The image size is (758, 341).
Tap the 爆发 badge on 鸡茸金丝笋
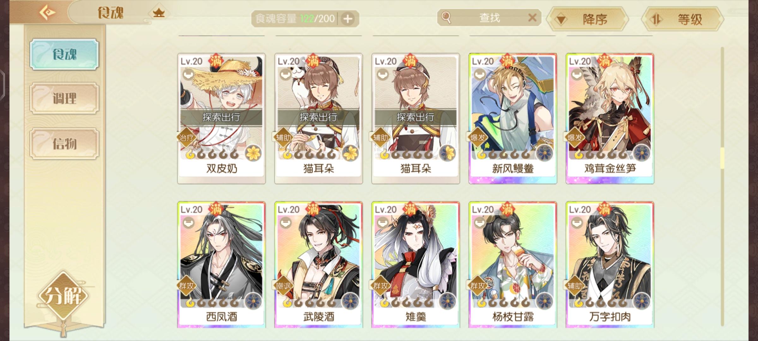tap(575, 137)
